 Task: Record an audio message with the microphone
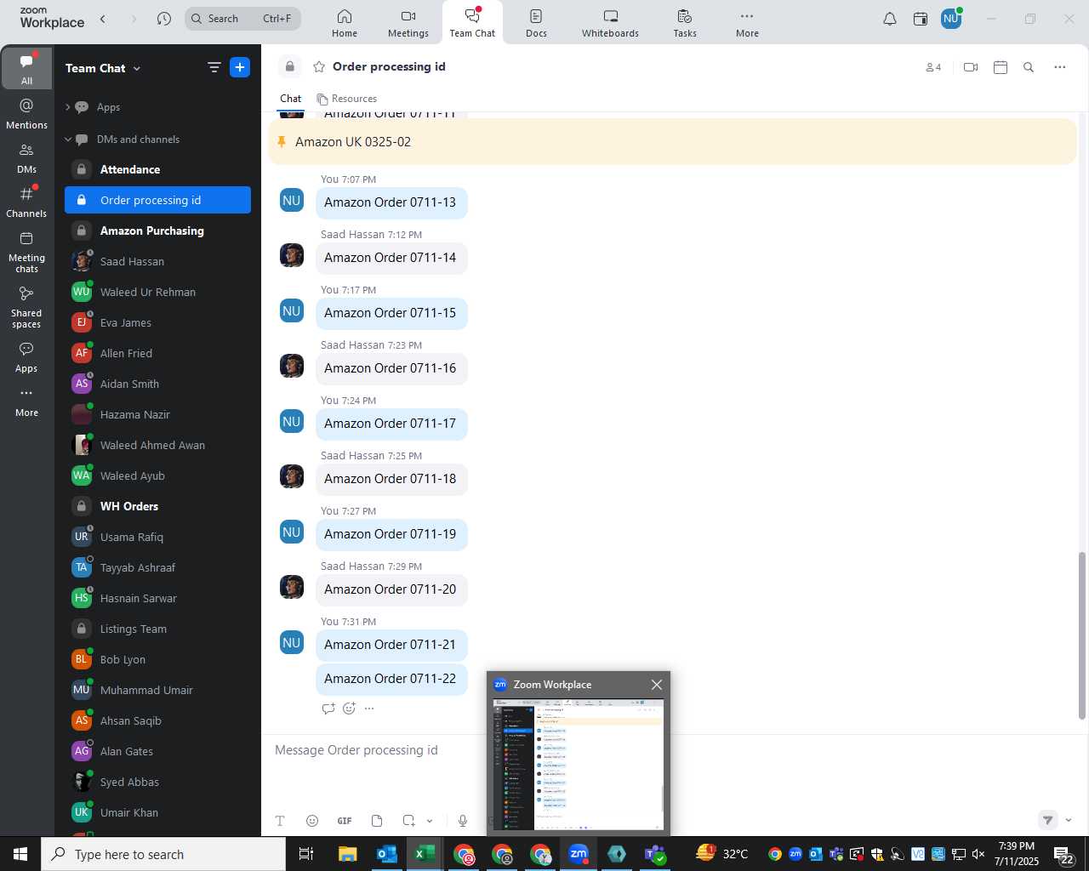click(x=463, y=821)
